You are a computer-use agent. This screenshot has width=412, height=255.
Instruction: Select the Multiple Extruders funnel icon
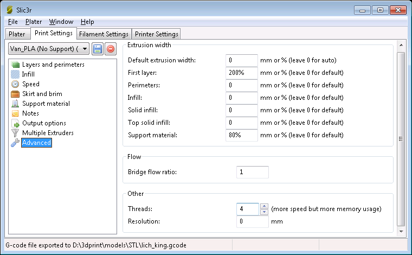[x=15, y=133]
